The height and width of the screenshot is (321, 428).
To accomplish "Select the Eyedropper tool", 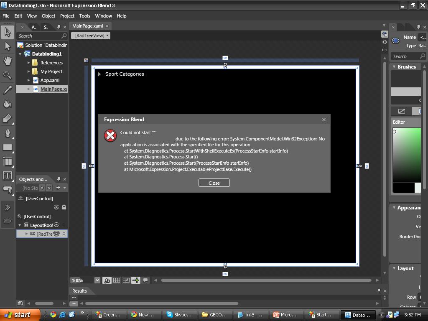I will pyautogui.click(x=8, y=90).
